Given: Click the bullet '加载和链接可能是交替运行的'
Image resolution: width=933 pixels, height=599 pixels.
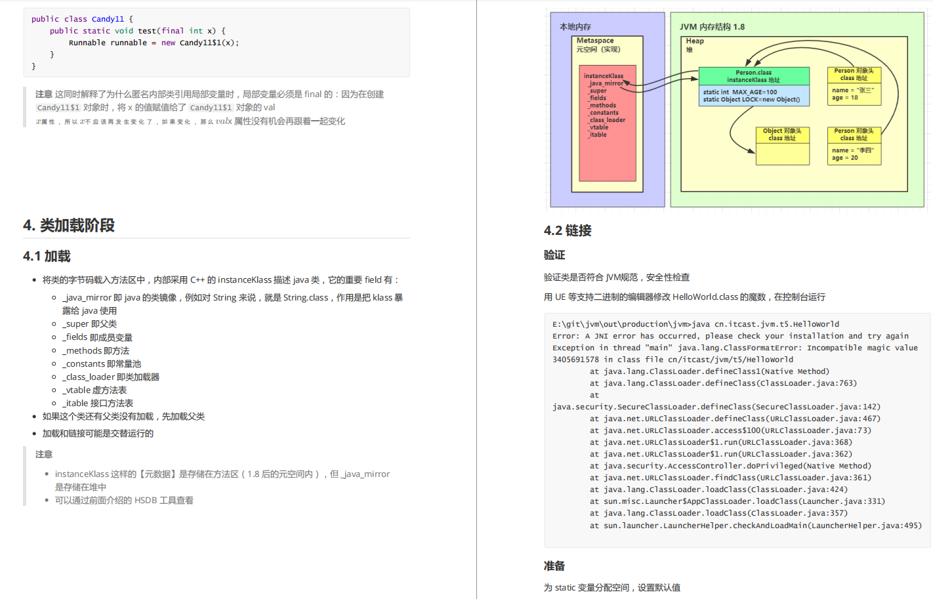Looking at the screenshot, I should click(98, 434).
